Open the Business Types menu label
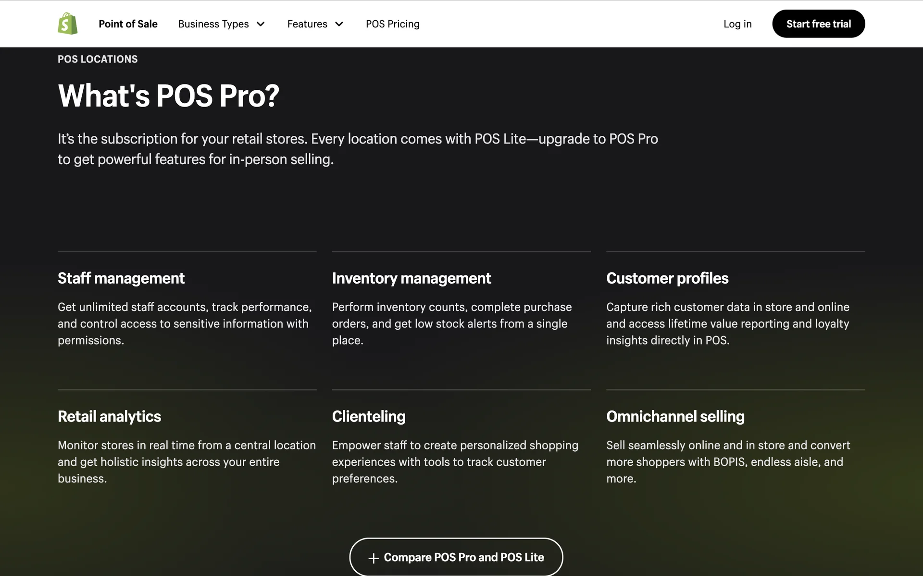This screenshot has width=923, height=576. point(213,24)
